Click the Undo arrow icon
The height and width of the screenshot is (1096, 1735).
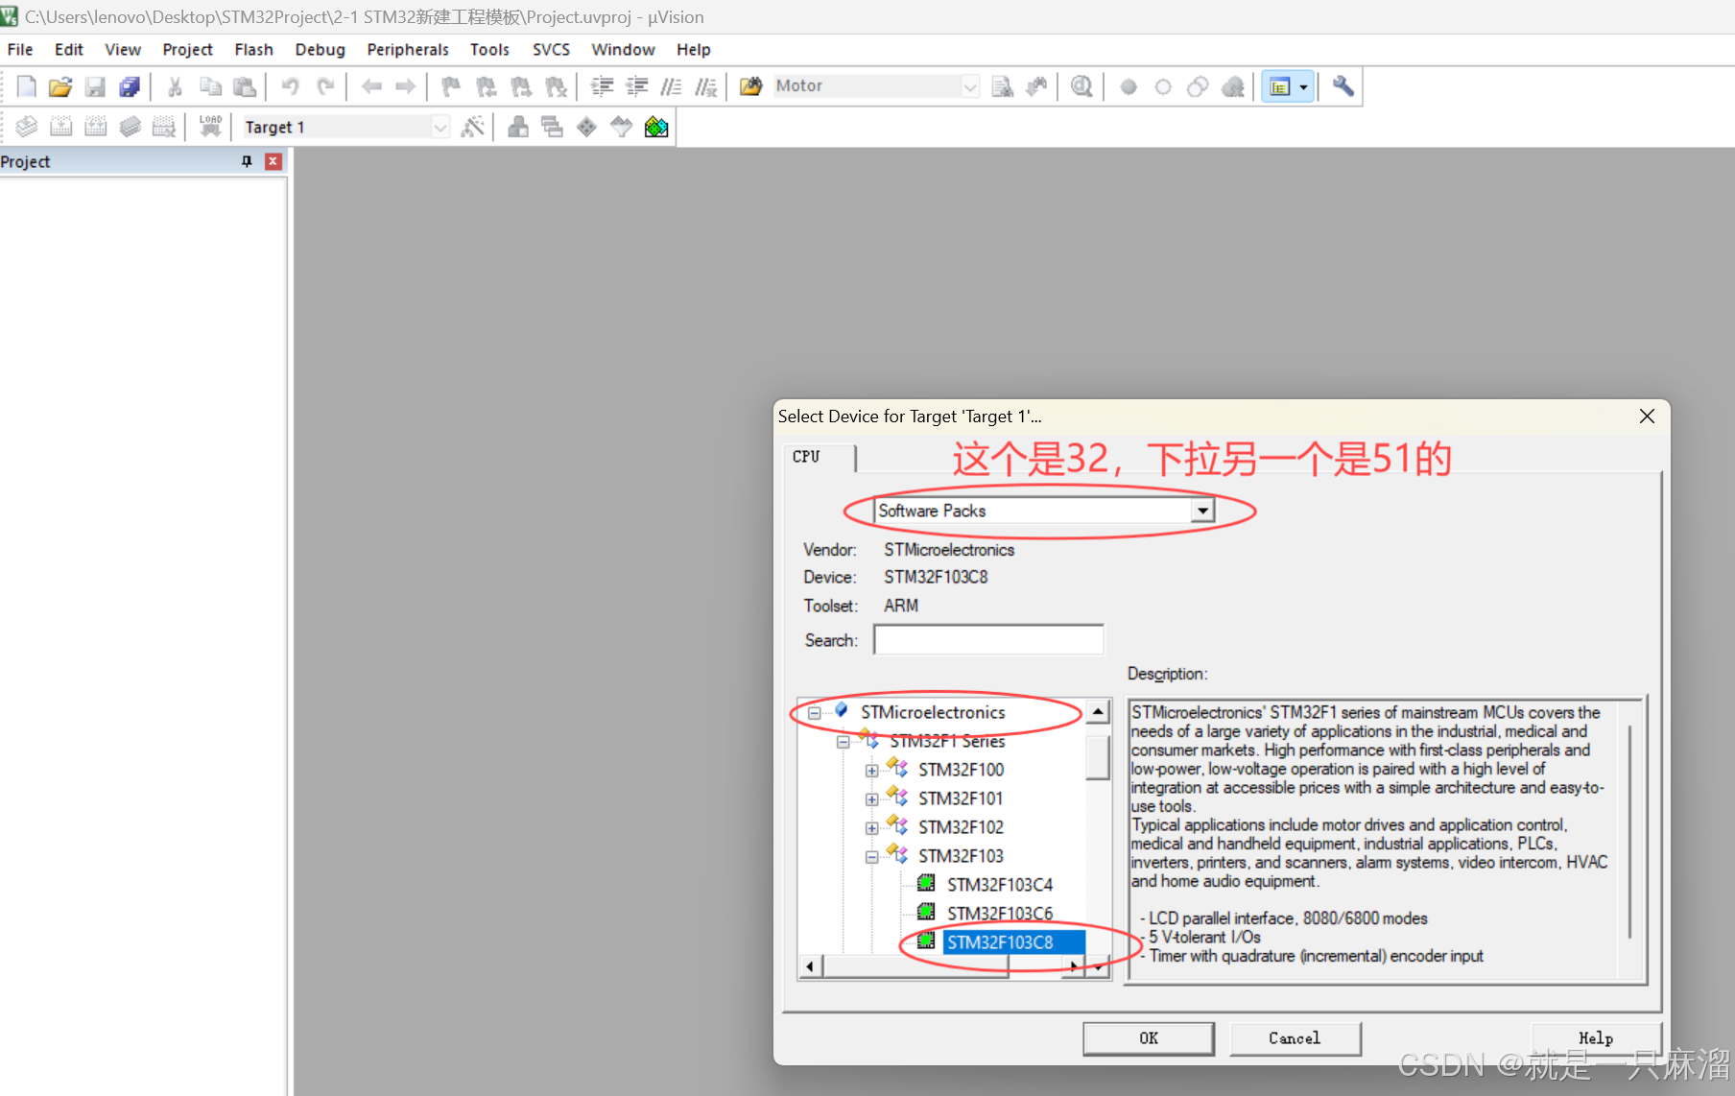tap(290, 86)
